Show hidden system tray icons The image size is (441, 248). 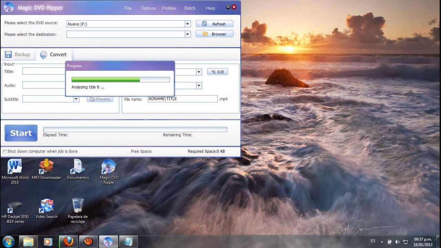click(382, 242)
